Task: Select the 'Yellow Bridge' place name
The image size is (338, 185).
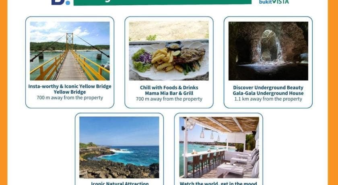Action: click(x=70, y=92)
